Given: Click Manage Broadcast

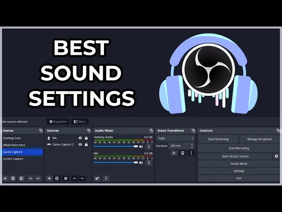Looking at the screenshot, I should pos(260,139).
